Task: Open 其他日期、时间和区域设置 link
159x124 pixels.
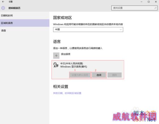Action: click(x=67, y=93)
